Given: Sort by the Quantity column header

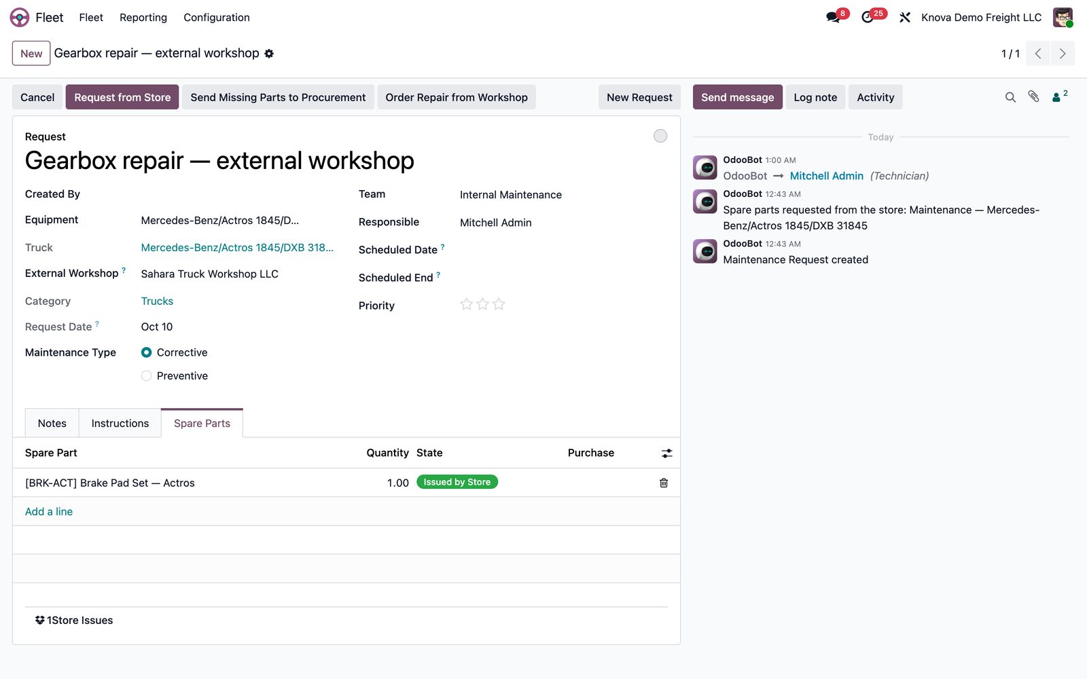Looking at the screenshot, I should (x=387, y=453).
